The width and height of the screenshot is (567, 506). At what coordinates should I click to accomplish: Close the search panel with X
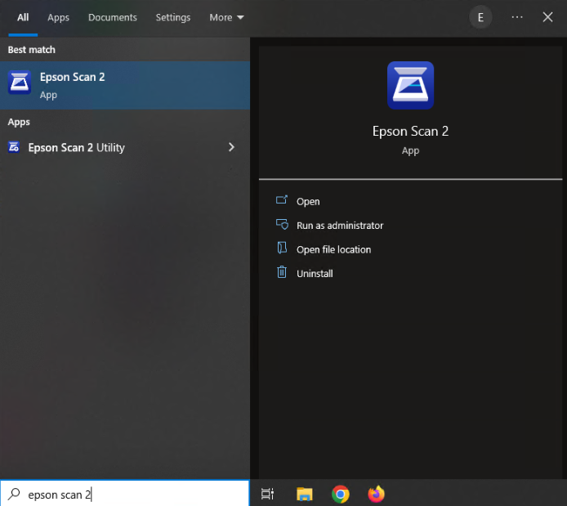[547, 17]
